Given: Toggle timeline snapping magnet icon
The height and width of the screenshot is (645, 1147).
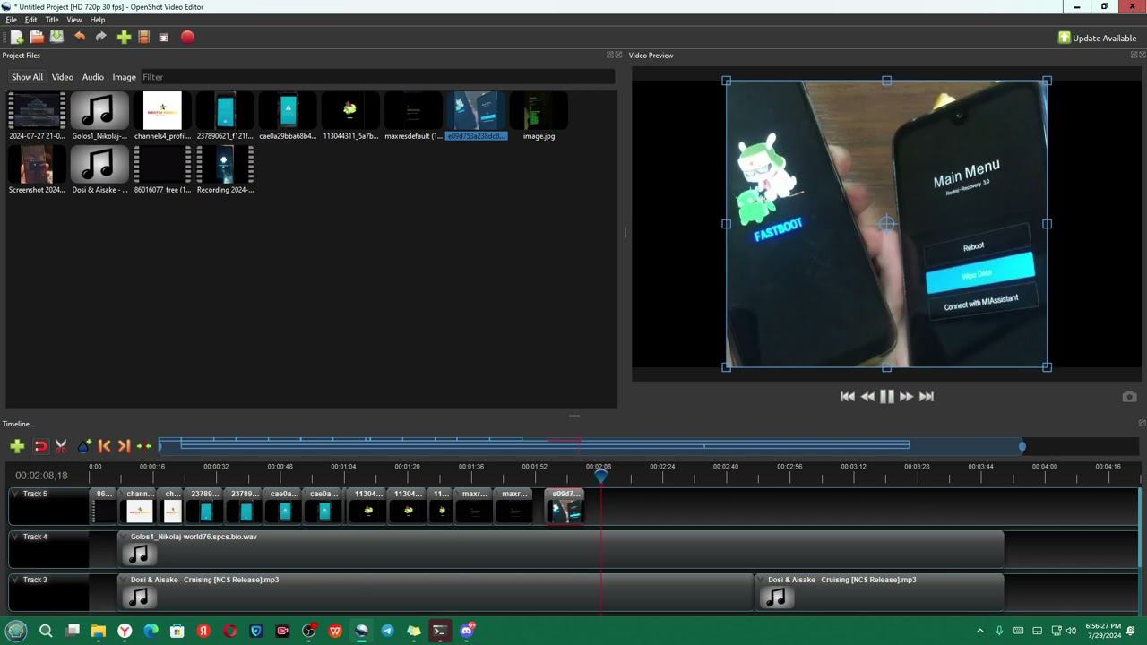Looking at the screenshot, I should coord(40,446).
